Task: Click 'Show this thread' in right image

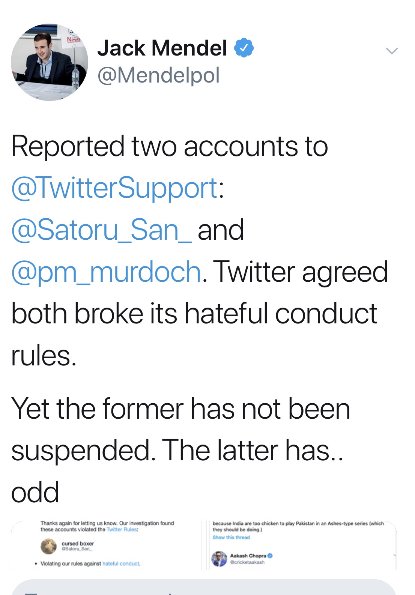Action: (x=231, y=537)
